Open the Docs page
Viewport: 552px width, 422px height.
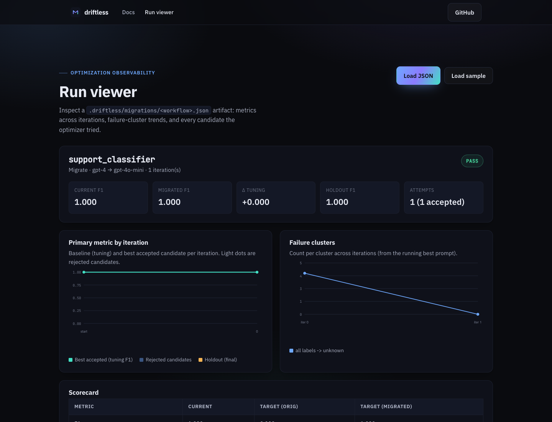pos(128,12)
